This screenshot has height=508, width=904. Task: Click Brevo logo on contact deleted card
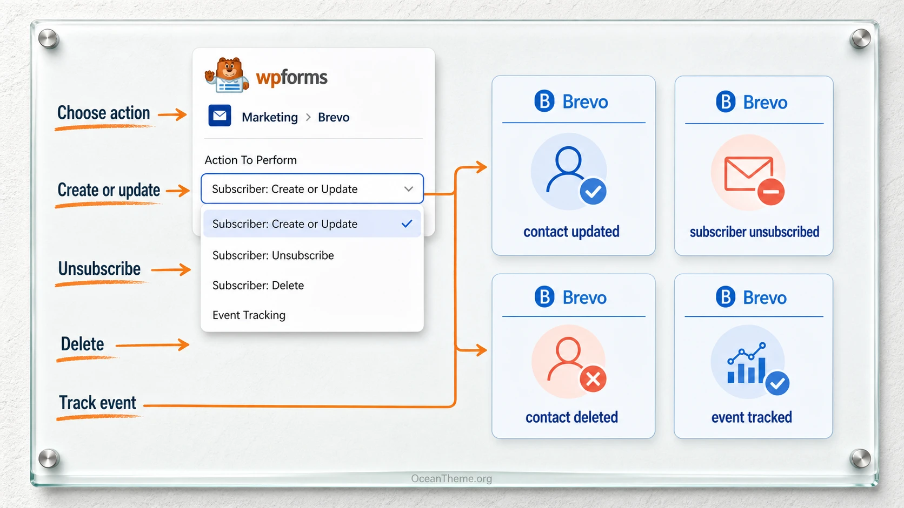(x=570, y=297)
